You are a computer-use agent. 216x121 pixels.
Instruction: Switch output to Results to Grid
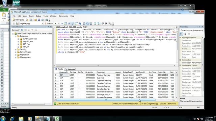click(x=87, y=24)
